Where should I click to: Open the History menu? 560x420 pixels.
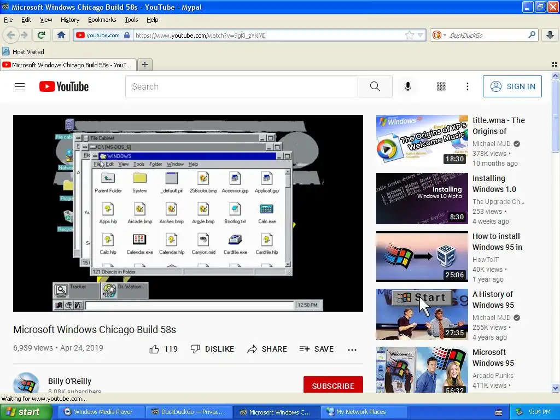[x=70, y=20]
